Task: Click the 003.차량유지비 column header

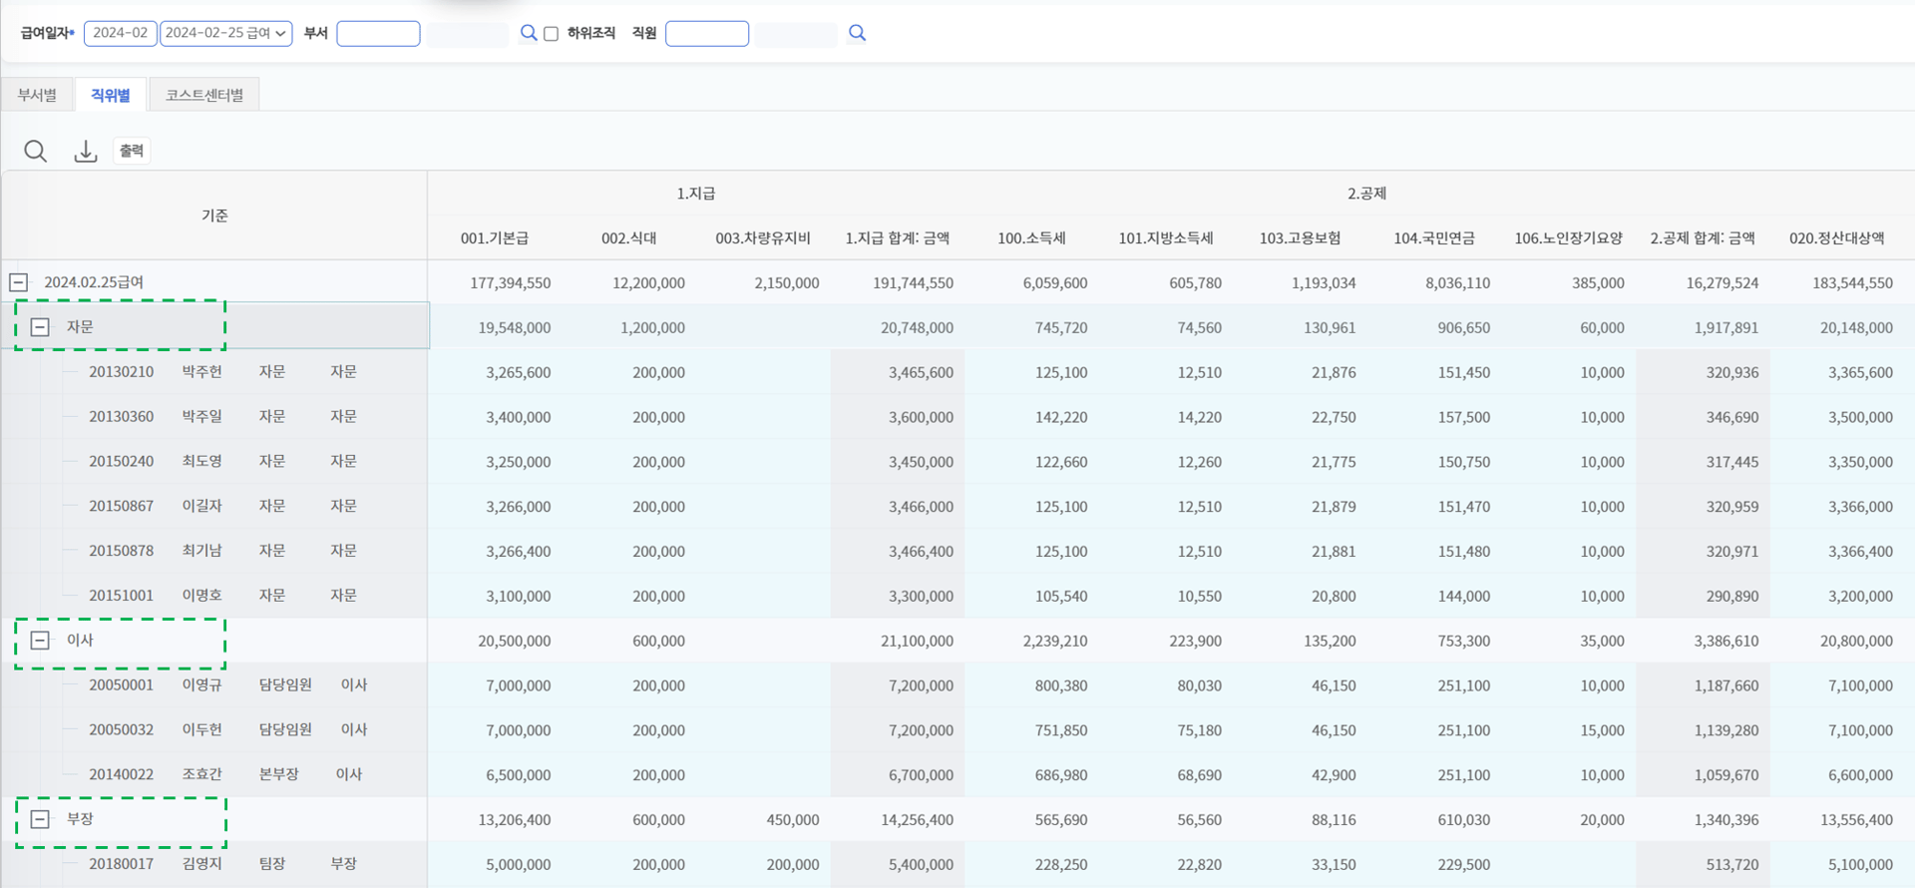Action: (763, 238)
